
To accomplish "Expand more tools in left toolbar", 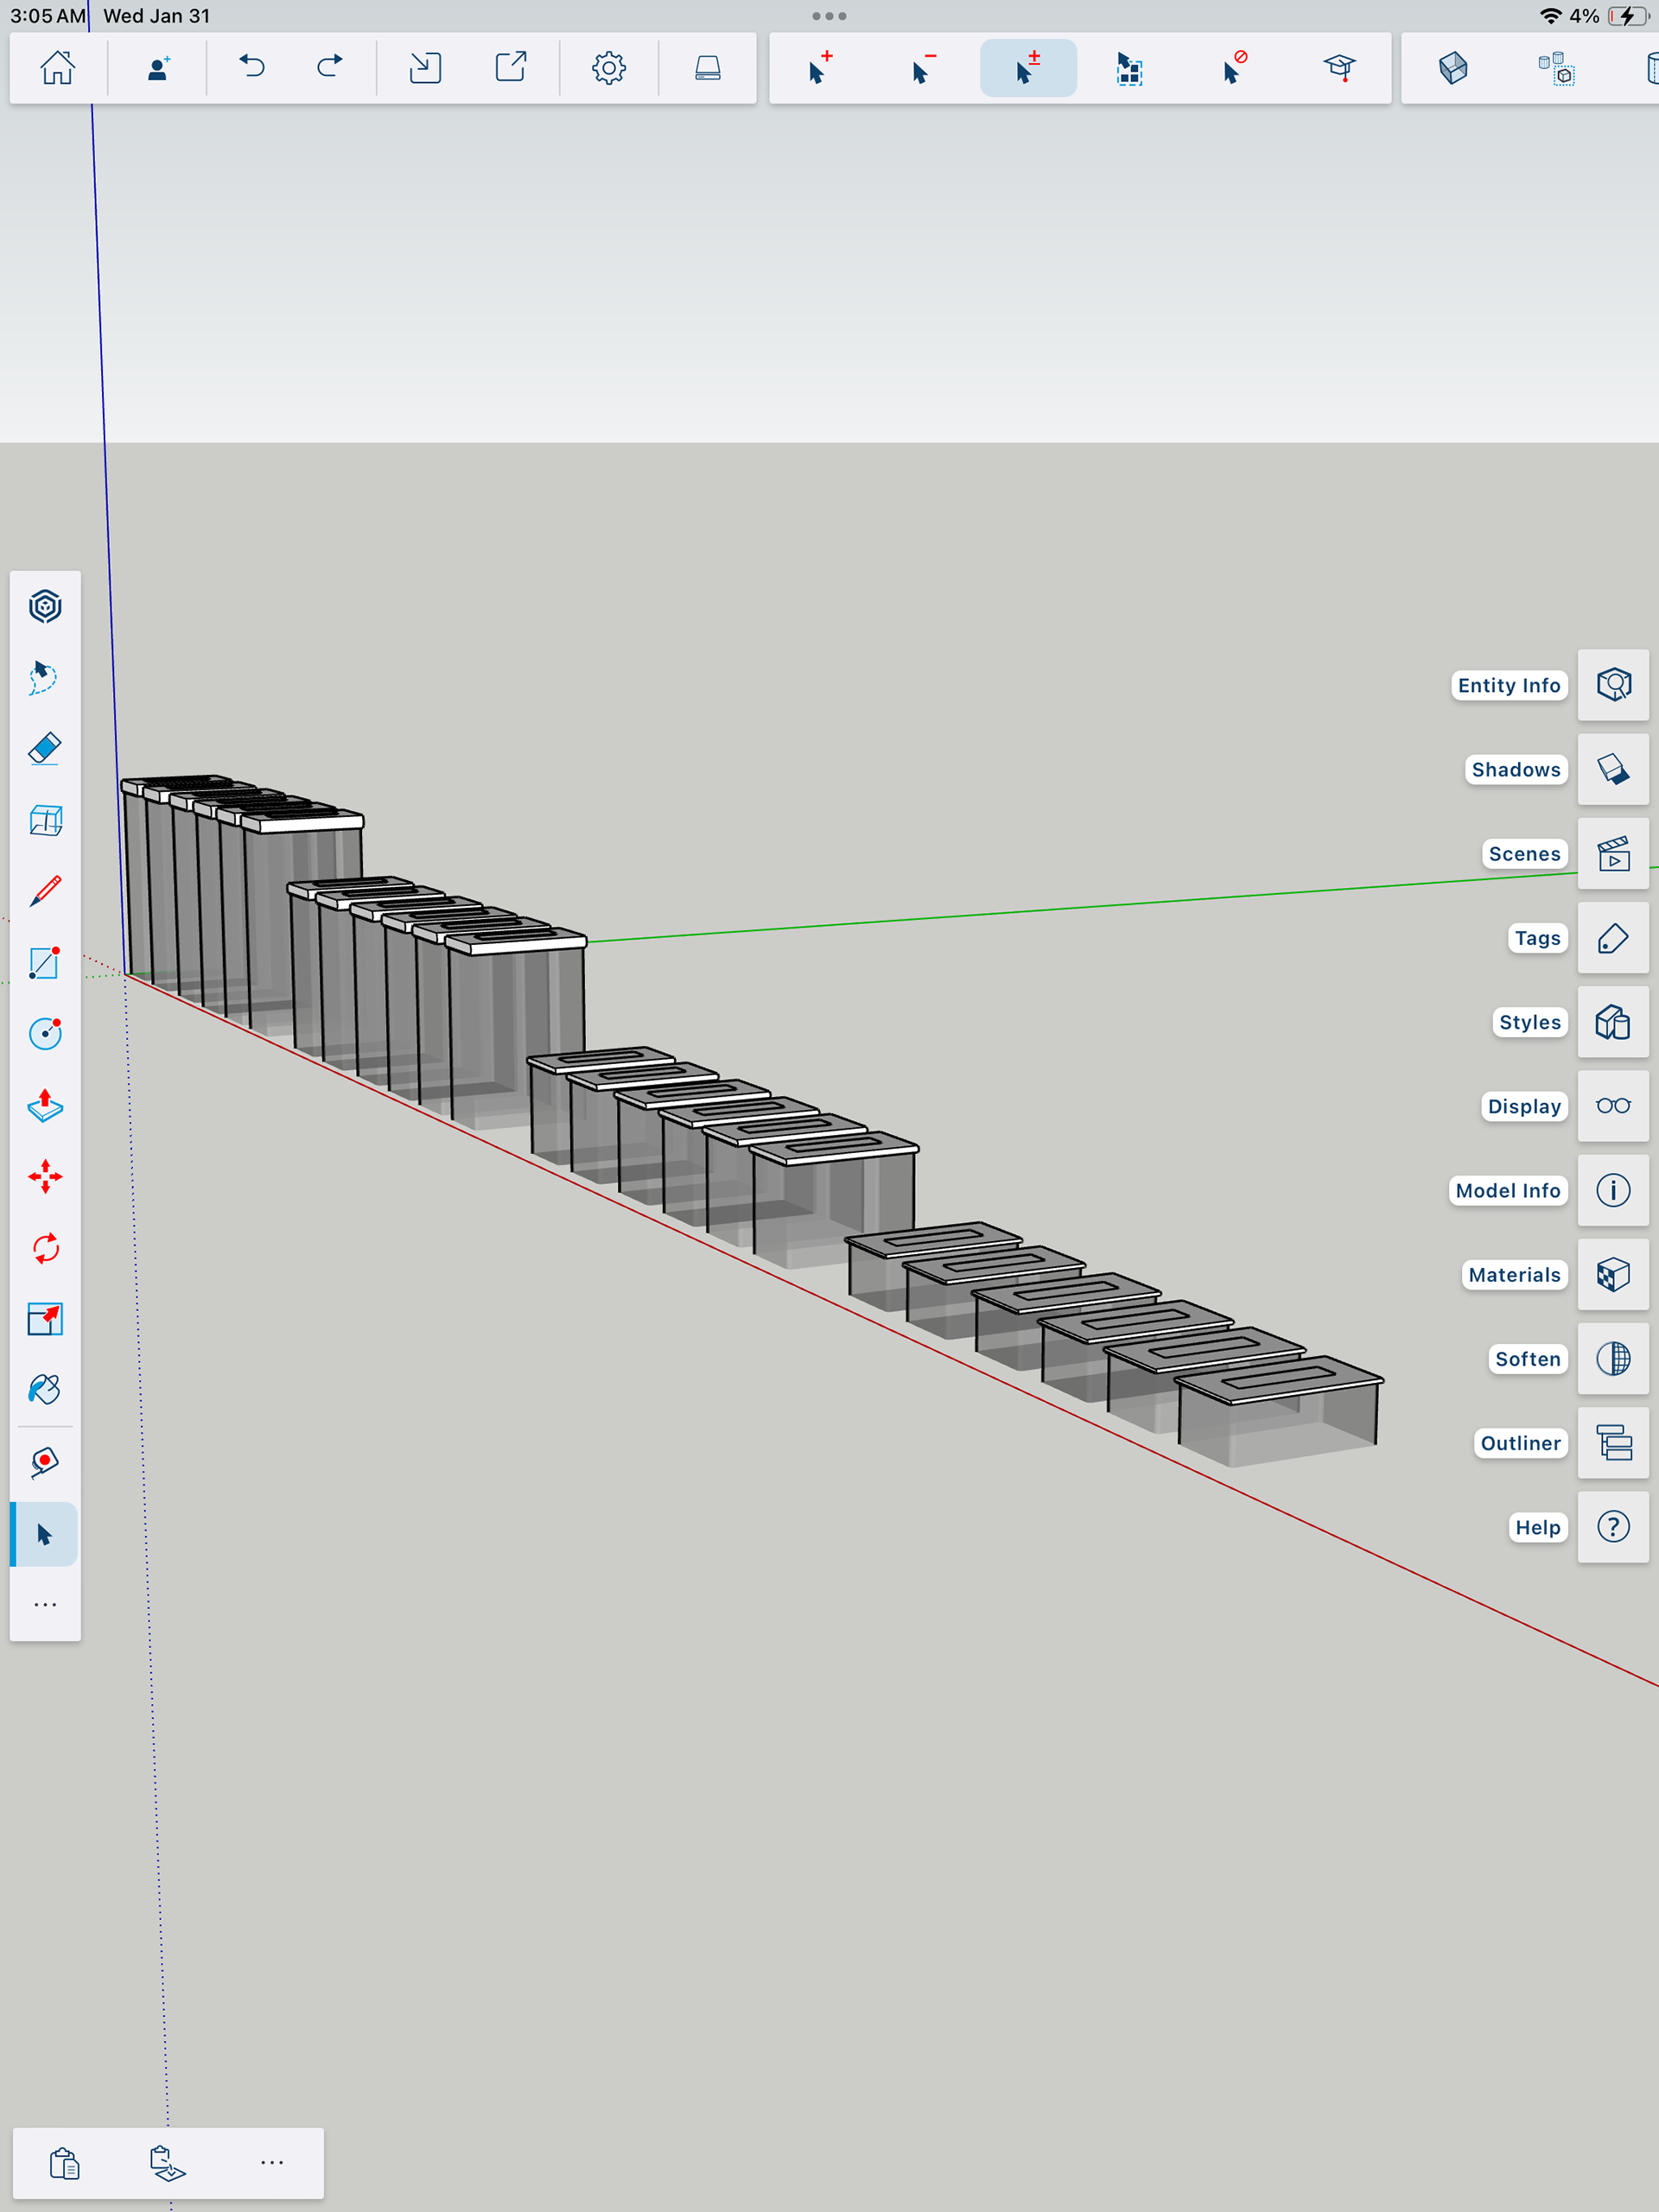I will coord(45,1604).
